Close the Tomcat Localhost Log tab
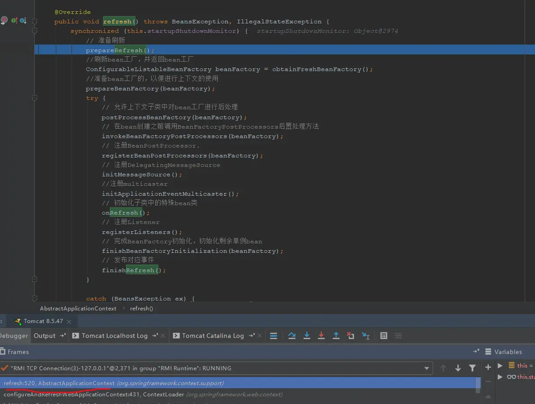The image size is (535, 404). tap(163, 336)
